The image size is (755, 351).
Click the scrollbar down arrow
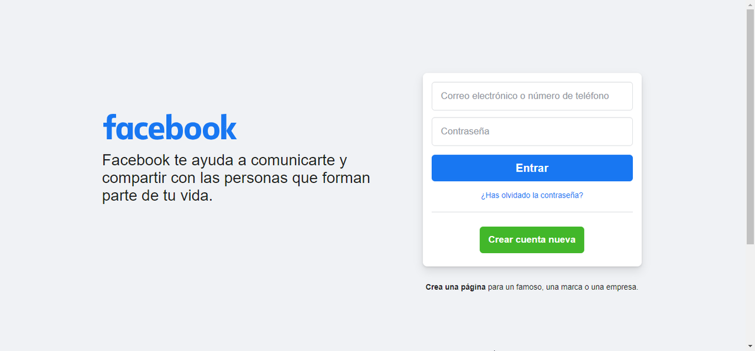click(x=750, y=346)
